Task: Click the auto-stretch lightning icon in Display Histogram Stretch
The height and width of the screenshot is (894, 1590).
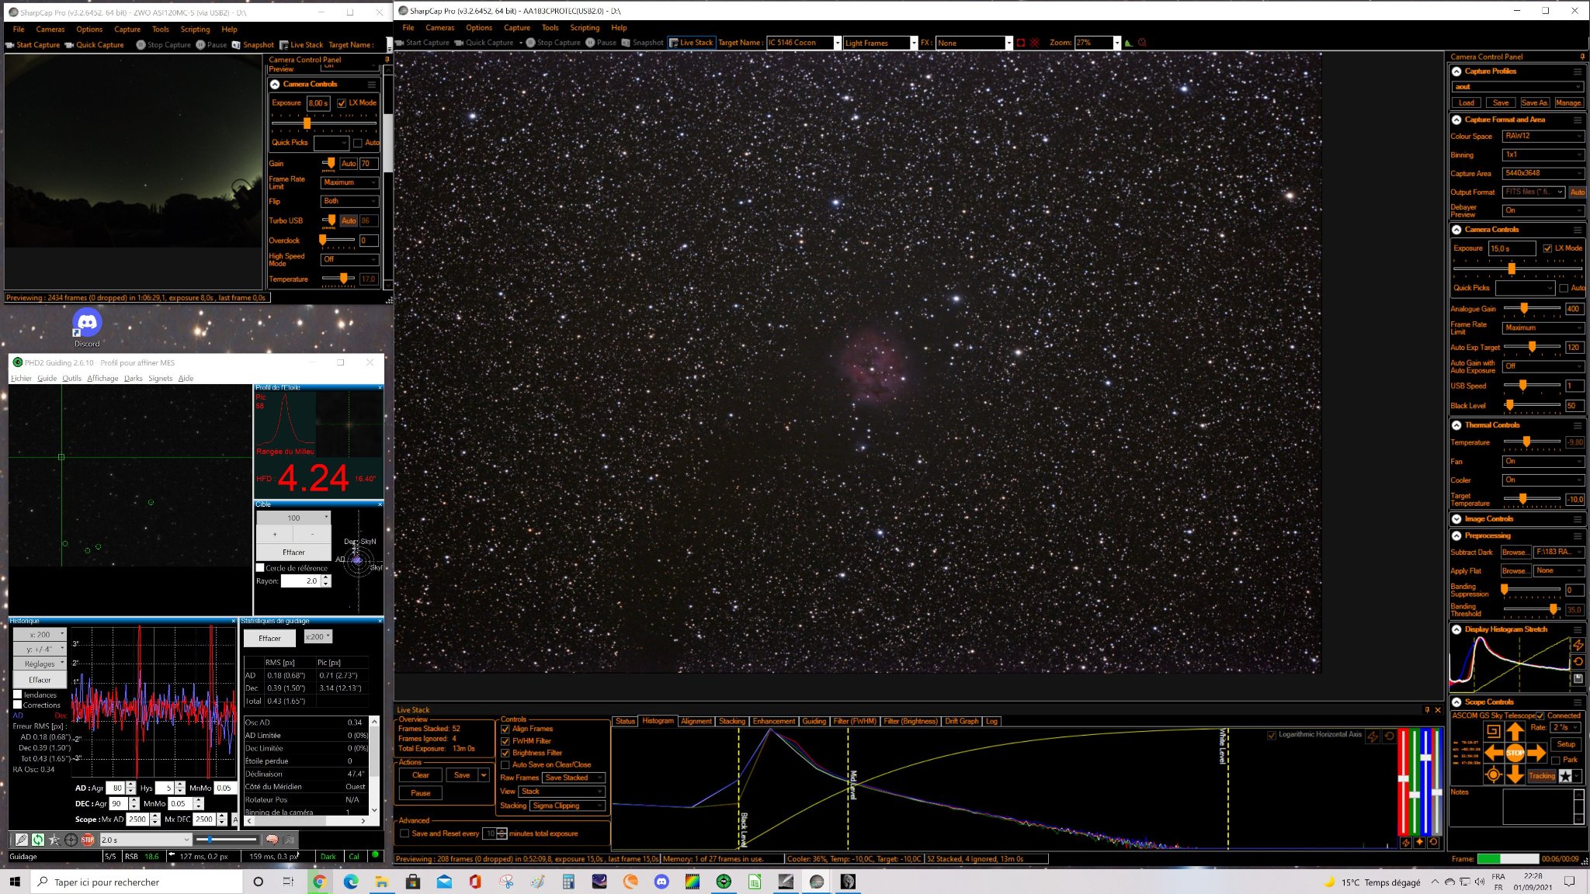Action: 1578,645
